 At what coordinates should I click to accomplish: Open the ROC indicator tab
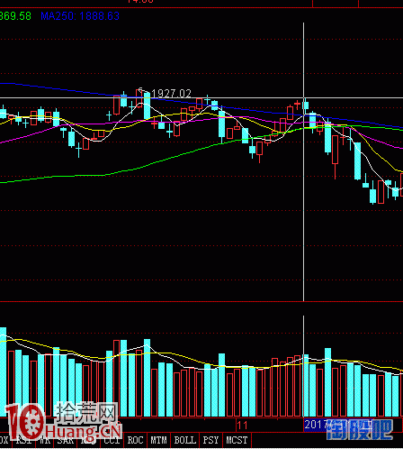click(x=135, y=440)
